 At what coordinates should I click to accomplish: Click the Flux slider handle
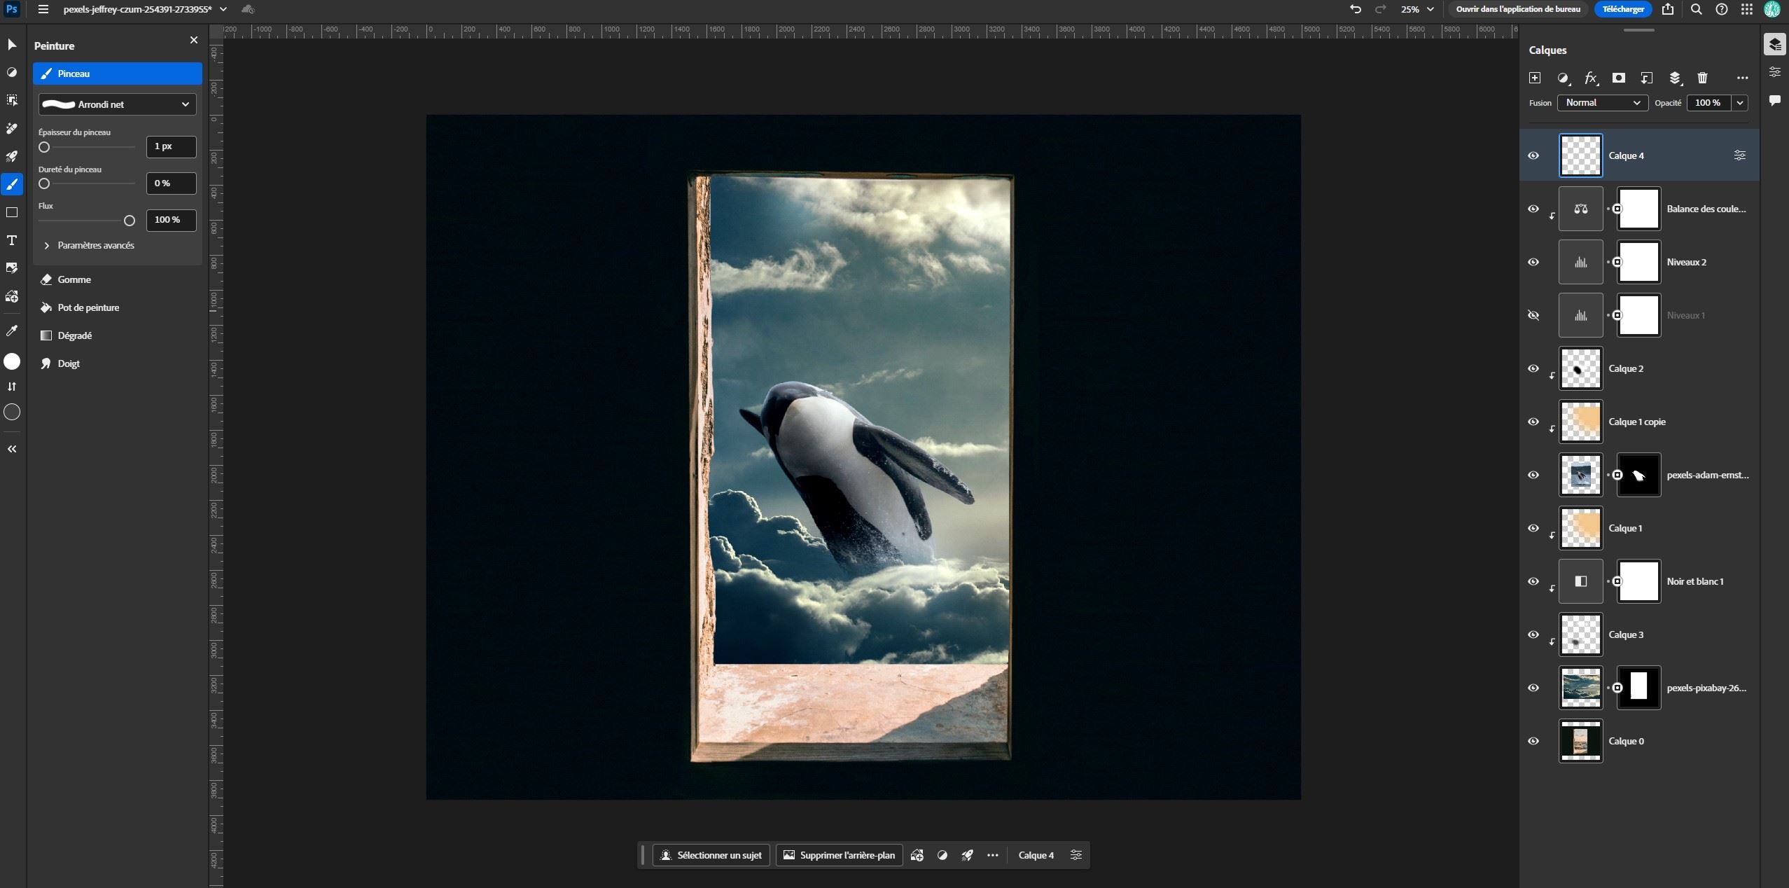point(129,221)
